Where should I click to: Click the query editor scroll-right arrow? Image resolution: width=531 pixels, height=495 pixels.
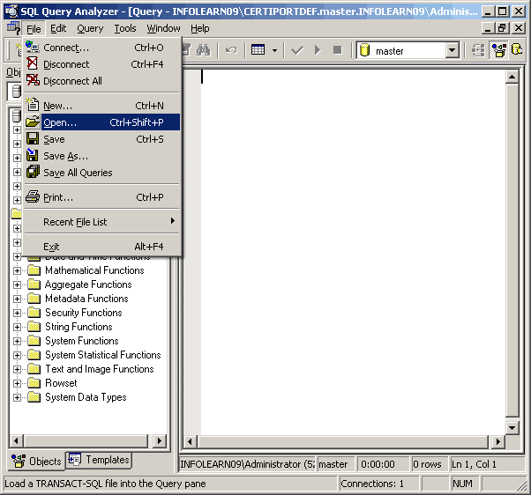pos(497,441)
